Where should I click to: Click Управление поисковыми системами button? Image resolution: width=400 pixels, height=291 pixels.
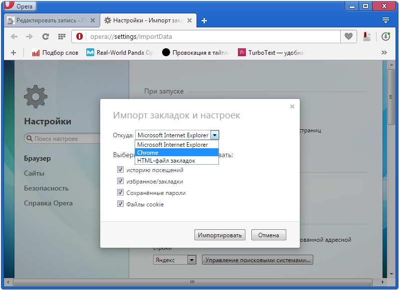coord(258,260)
